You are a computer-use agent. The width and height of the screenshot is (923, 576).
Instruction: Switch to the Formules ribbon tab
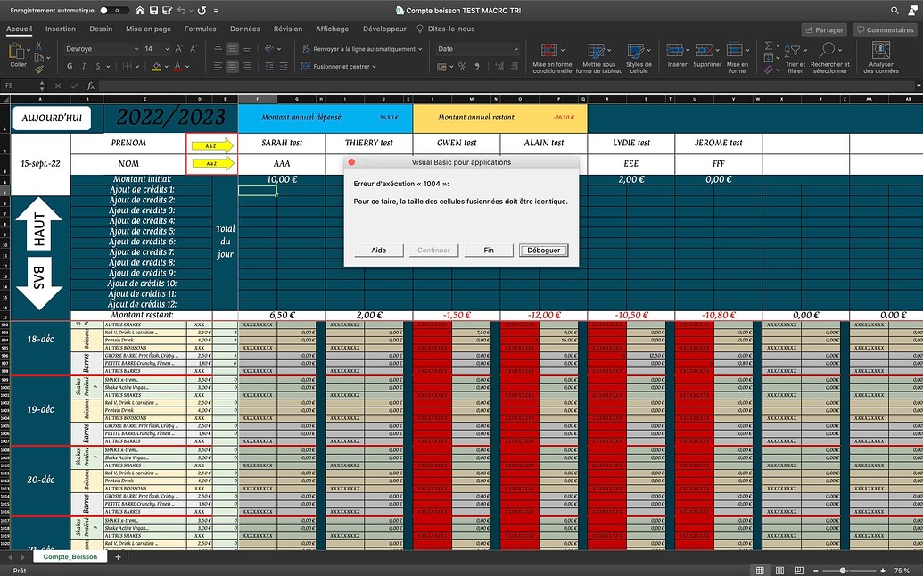tap(200, 28)
